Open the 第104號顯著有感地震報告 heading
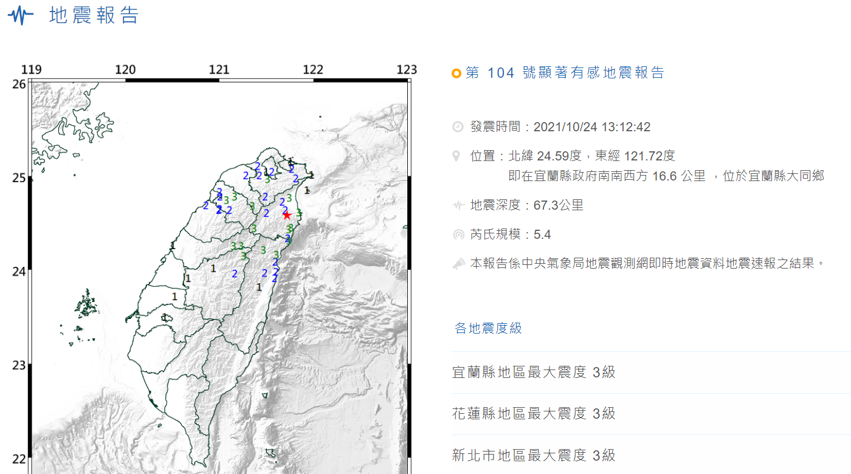This screenshot has height=474, width=851. click(565, 74)
